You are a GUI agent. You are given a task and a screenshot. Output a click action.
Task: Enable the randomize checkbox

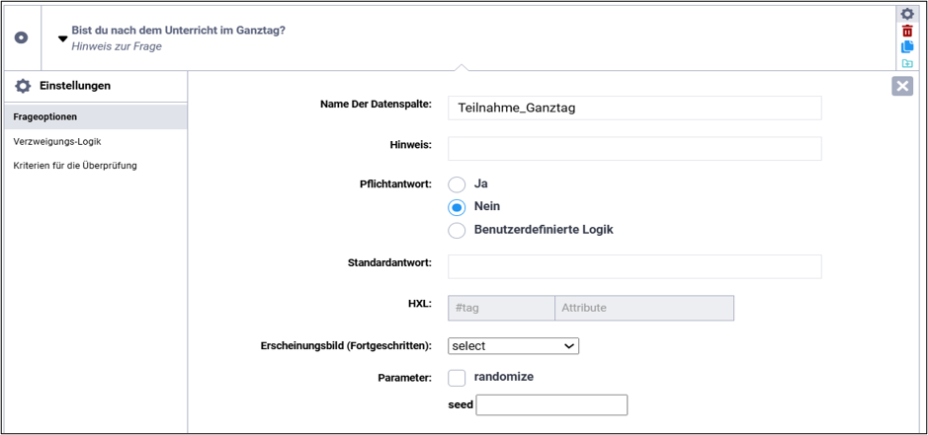point(457,378)
